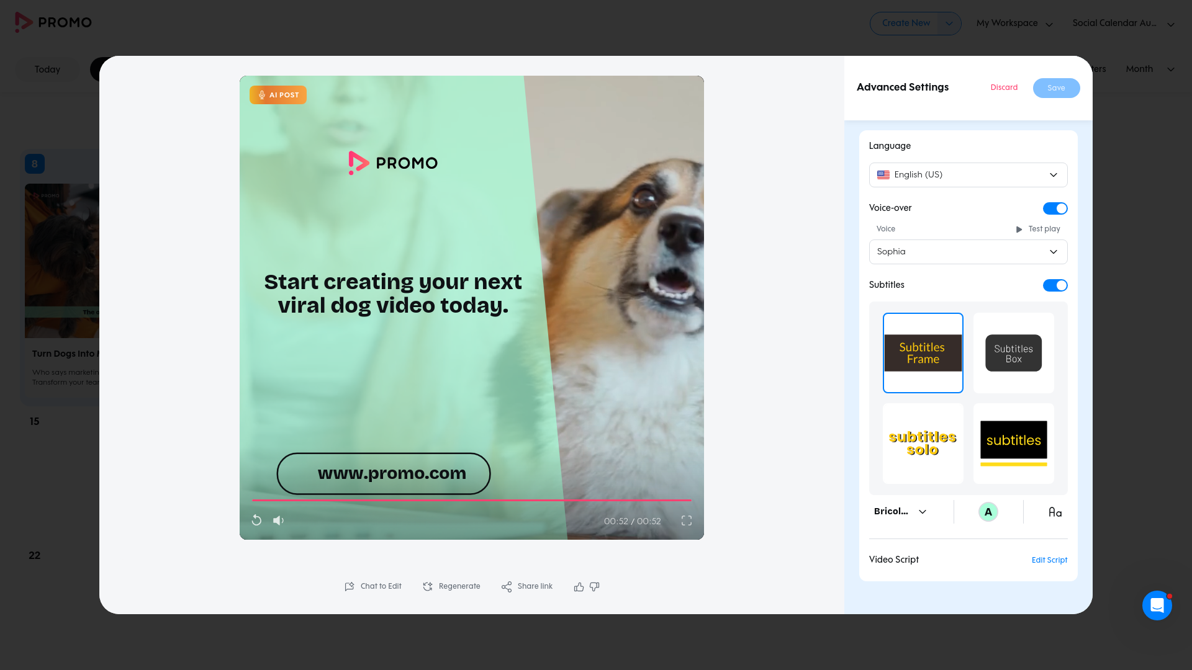The width and height of the screenshot is (1192, 670).
Task: Click the Video Script label
Action: [894, 560]
